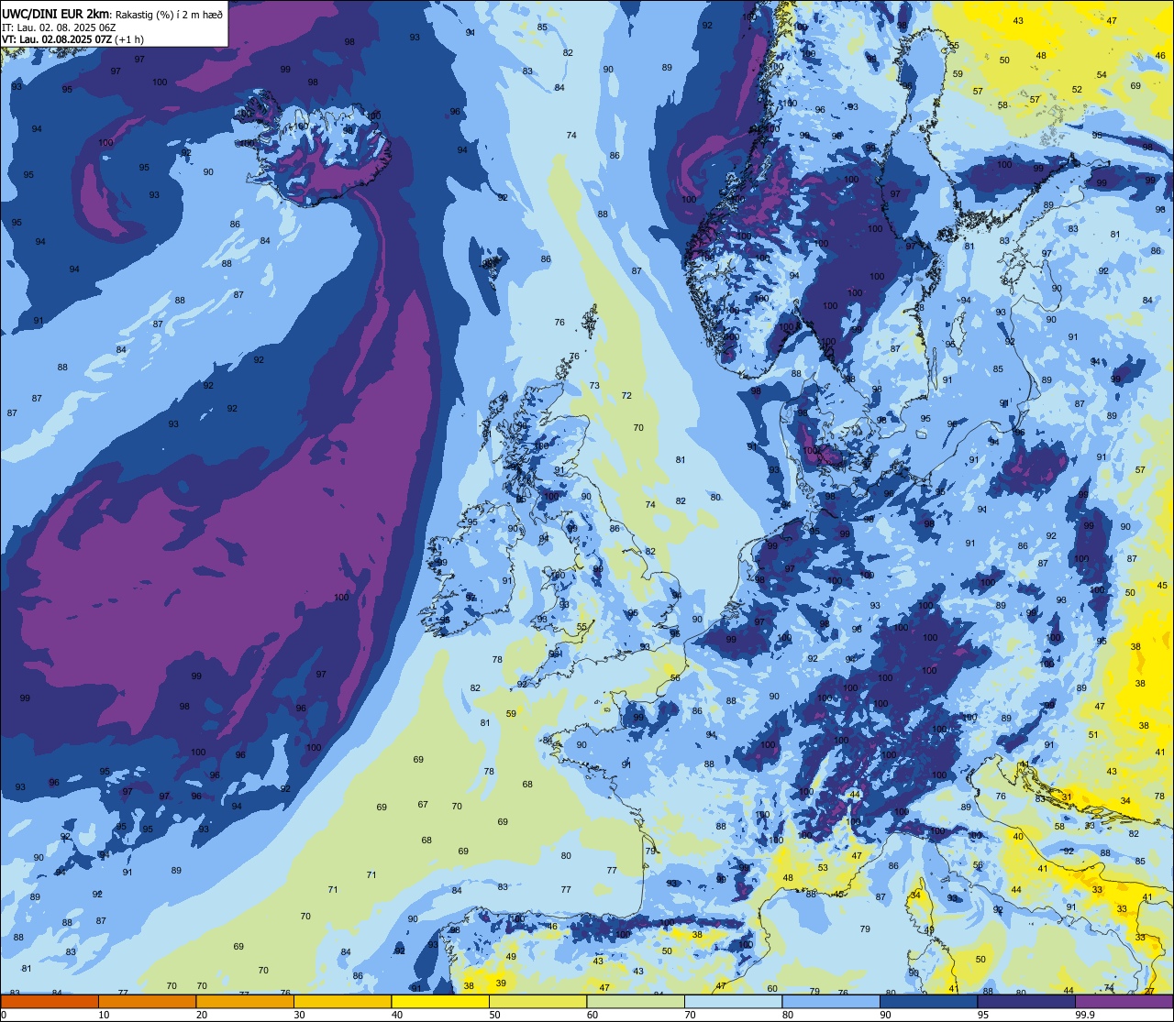1174x1022 pixels.
Task: Click the 'VT: Lau. 02.08.2025 07Z' line
Action: [57, 38]
